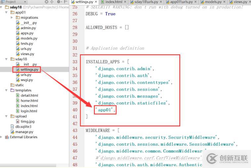The height and width of the screenshot is (168, 251).
Task: Click the timg.jpg image file icon
Action: click(18, 122)
